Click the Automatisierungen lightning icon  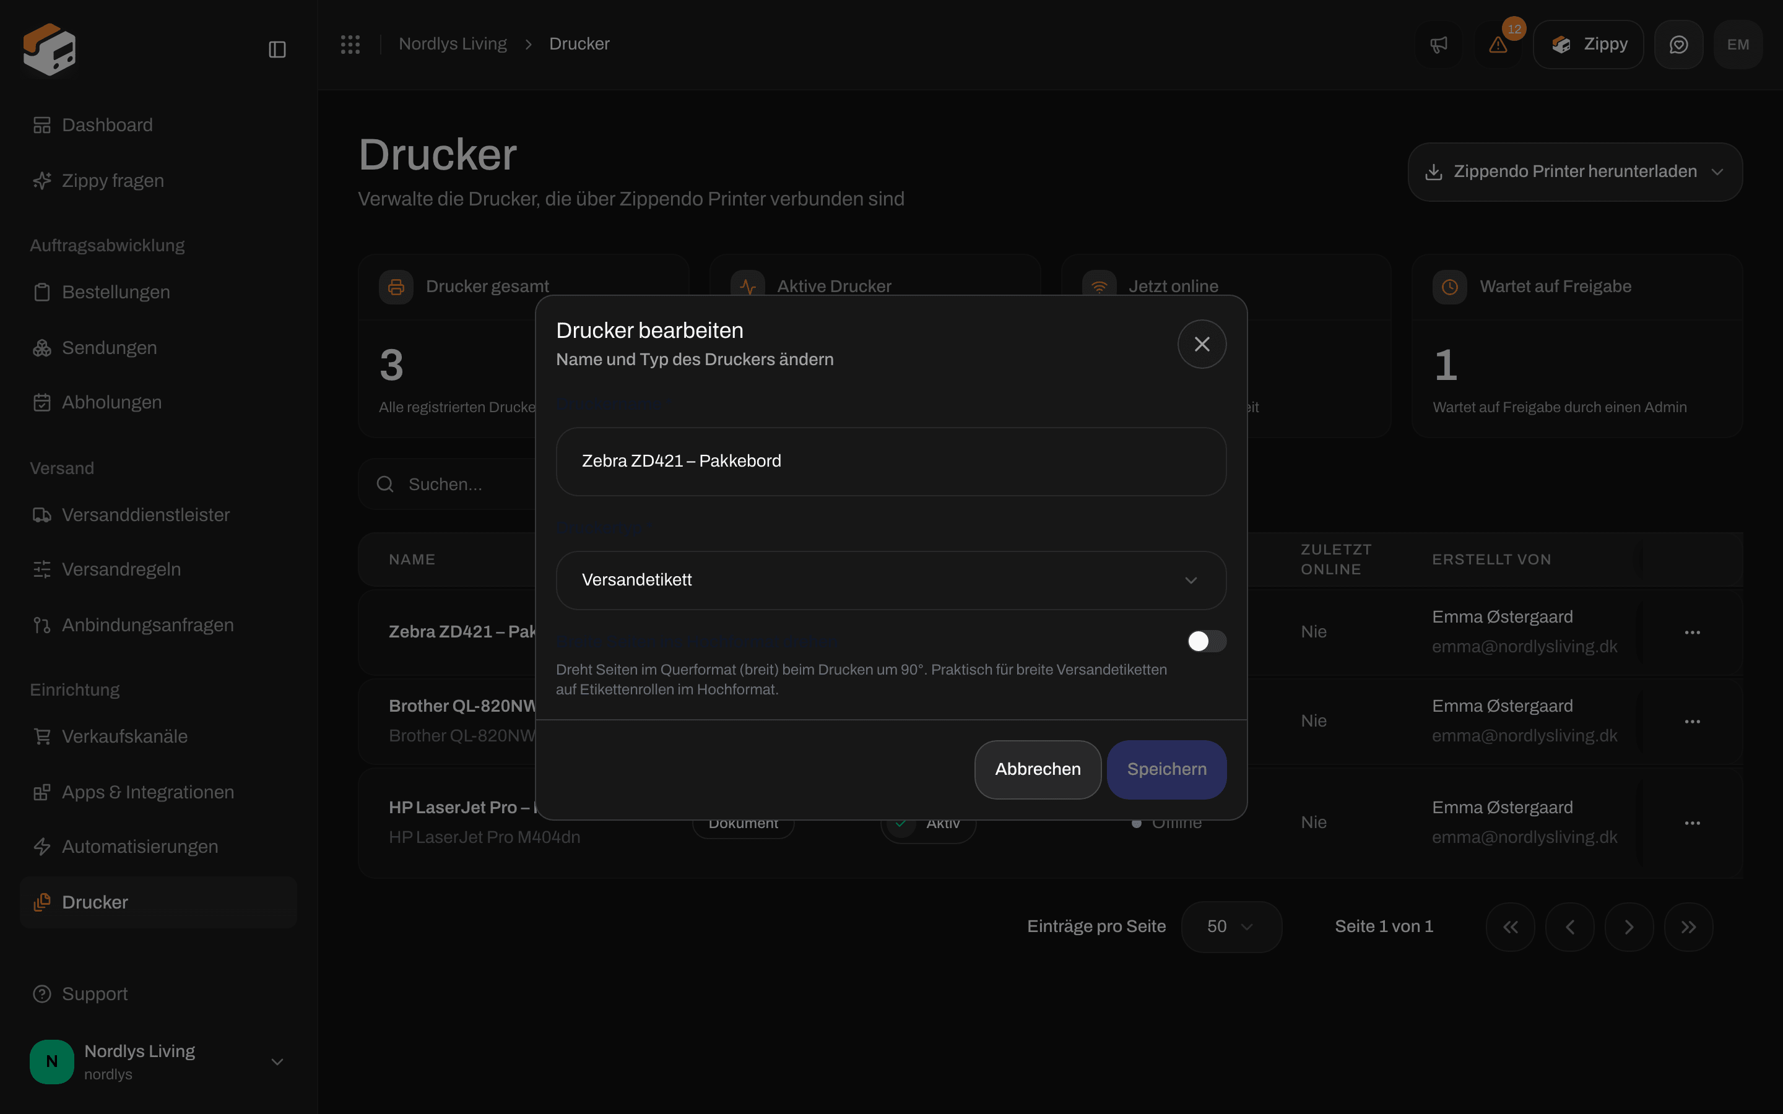(42, 847)
